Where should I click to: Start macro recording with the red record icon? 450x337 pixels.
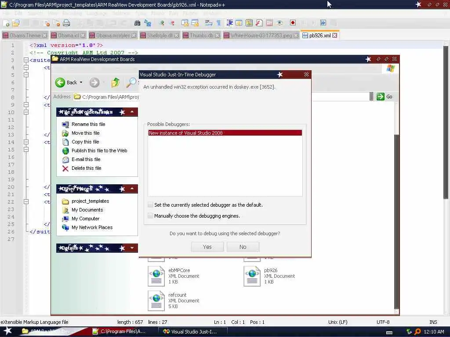pos(293,23)
